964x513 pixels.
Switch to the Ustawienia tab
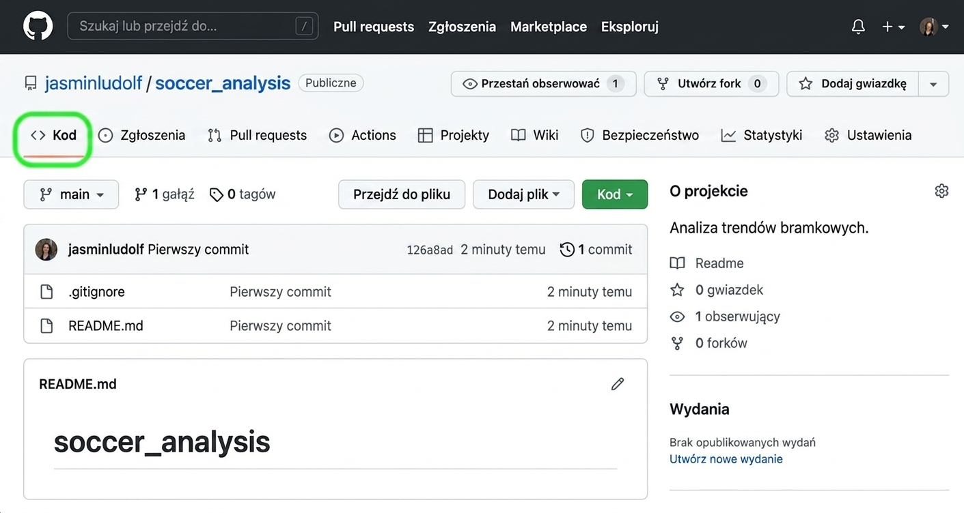[x=868, y=135]
